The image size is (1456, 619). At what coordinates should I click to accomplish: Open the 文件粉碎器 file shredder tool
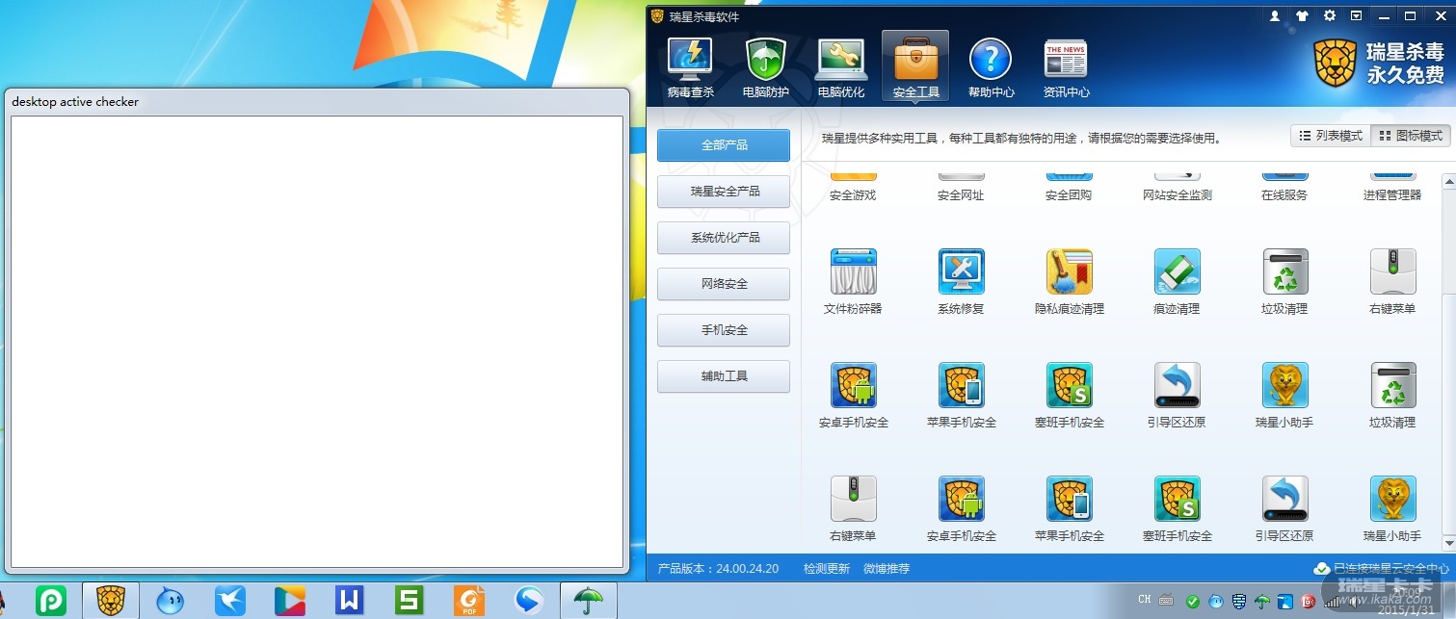(x=853, y=272)
